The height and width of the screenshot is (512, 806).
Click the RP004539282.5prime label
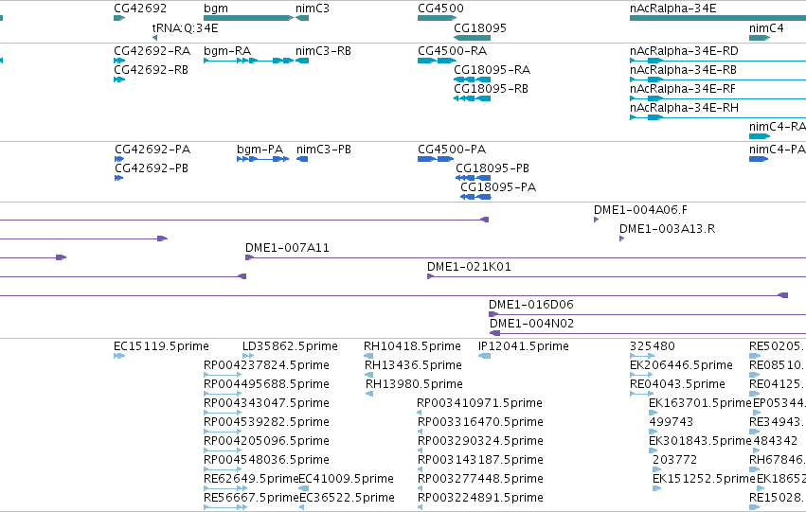266,423
